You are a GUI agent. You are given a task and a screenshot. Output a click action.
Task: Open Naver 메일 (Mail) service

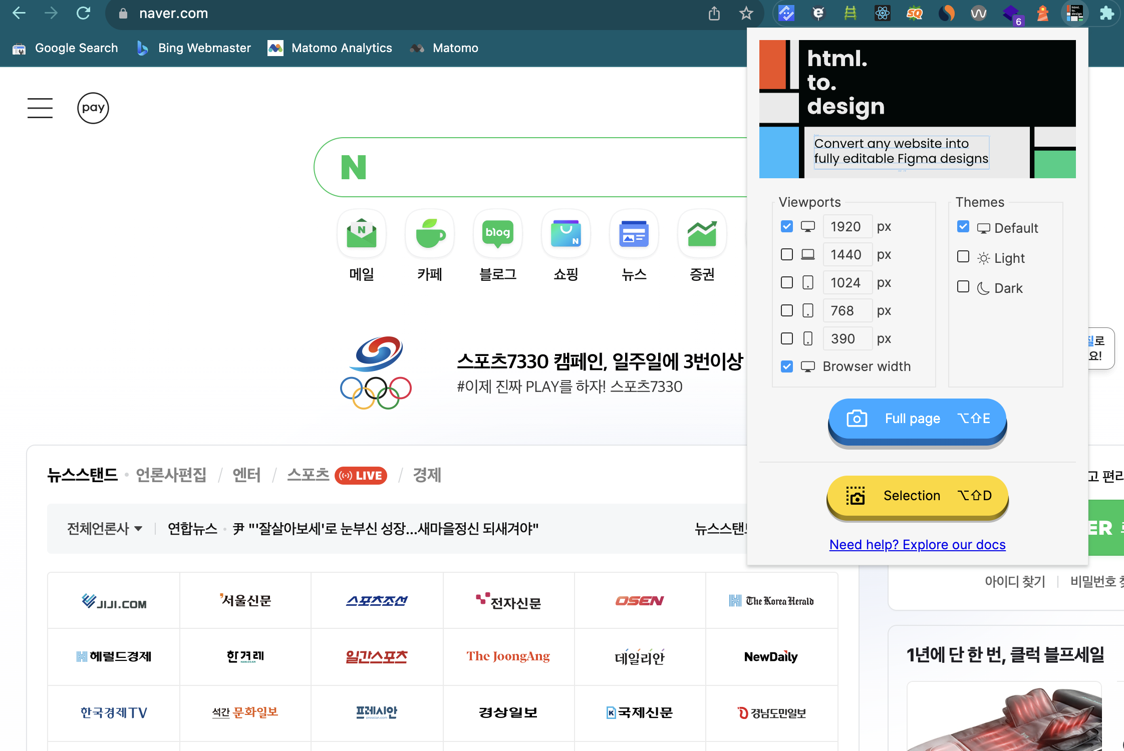[x=361, y=233]
